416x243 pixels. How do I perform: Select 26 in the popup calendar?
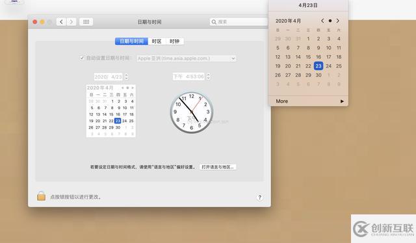(278, 75)
